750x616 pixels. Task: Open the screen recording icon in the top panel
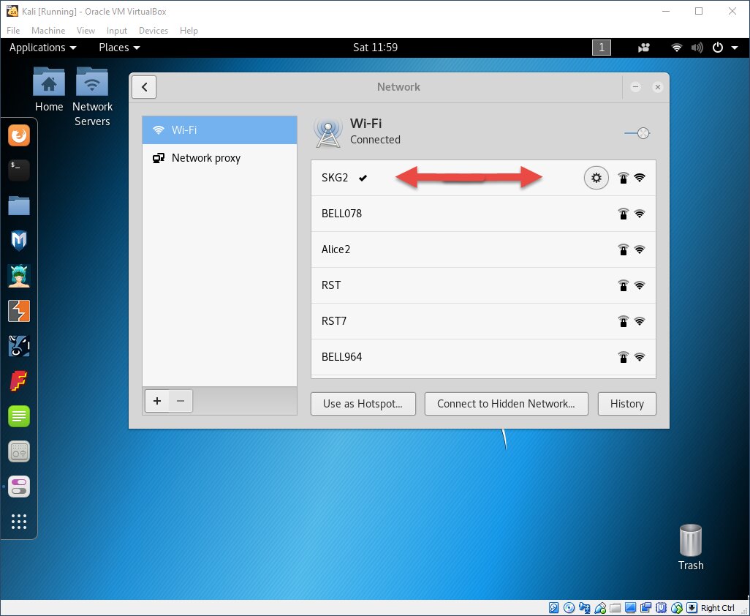pos(643,47)
